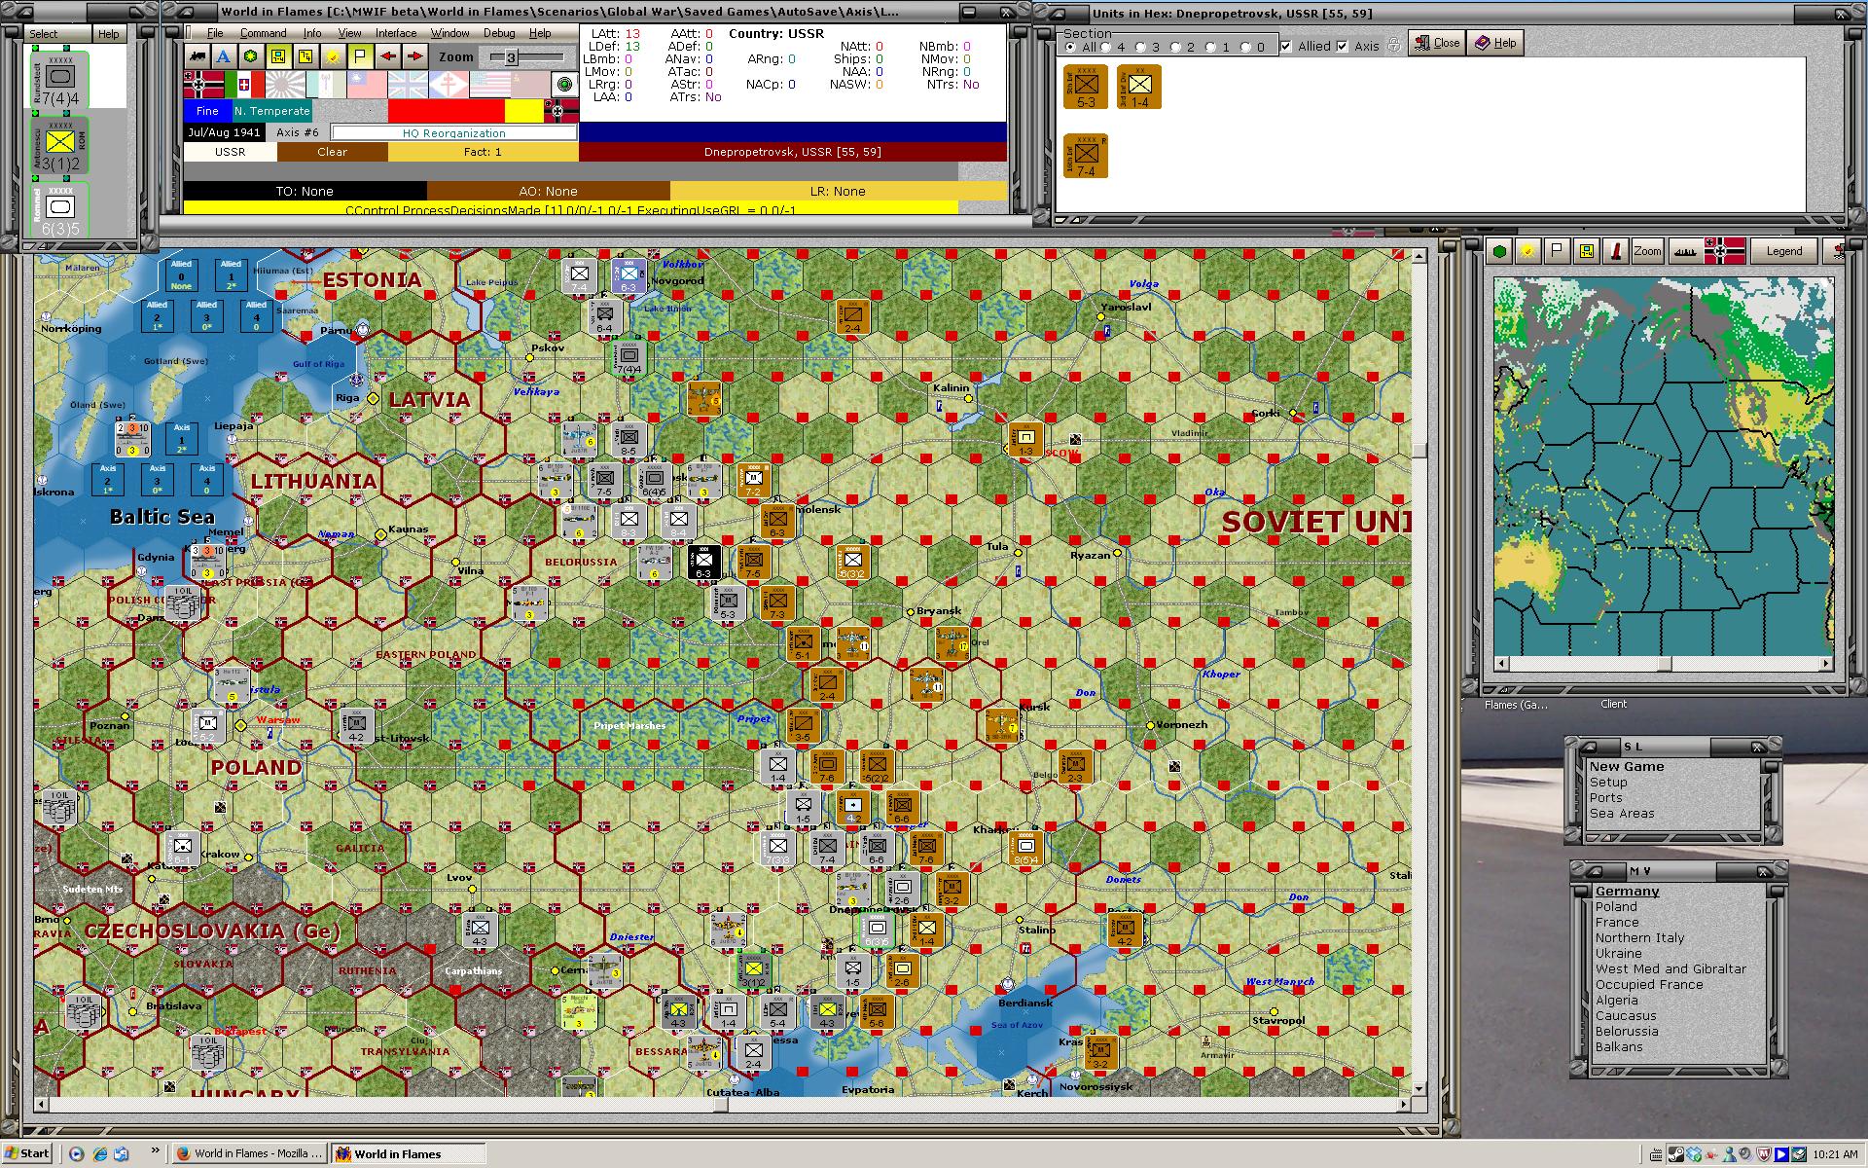Select Germany in the M V list
Viewport: 1868px width, 1168px height.
click(1627, 892)
